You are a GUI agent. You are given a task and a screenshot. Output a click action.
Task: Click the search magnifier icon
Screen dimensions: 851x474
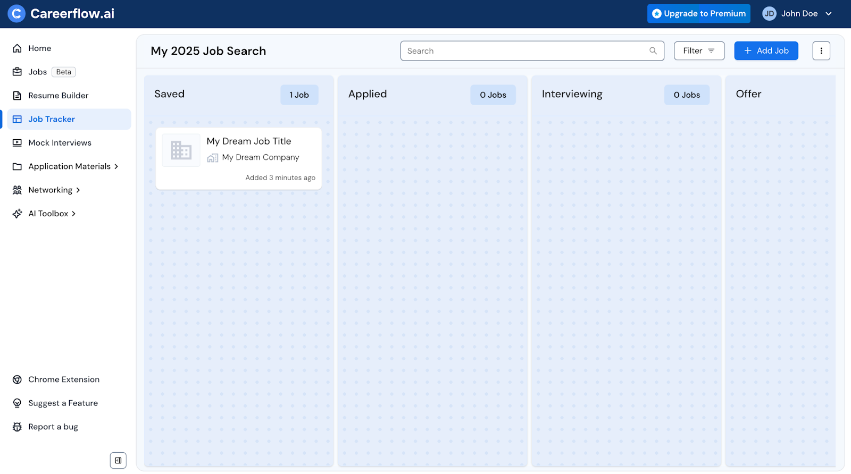(x=653, y=51)
